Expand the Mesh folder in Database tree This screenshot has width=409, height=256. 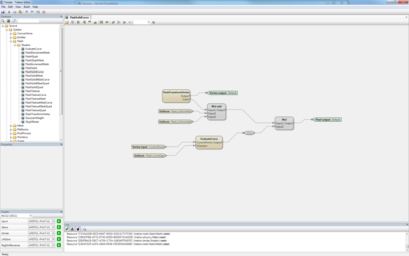click(x=11, y=126)
